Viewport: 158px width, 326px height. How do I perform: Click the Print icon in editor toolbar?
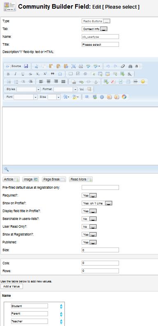click(81, 66)
